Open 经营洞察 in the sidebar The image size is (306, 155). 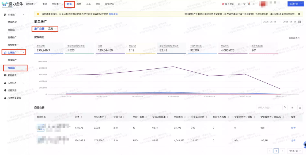(x=12, y=90)
